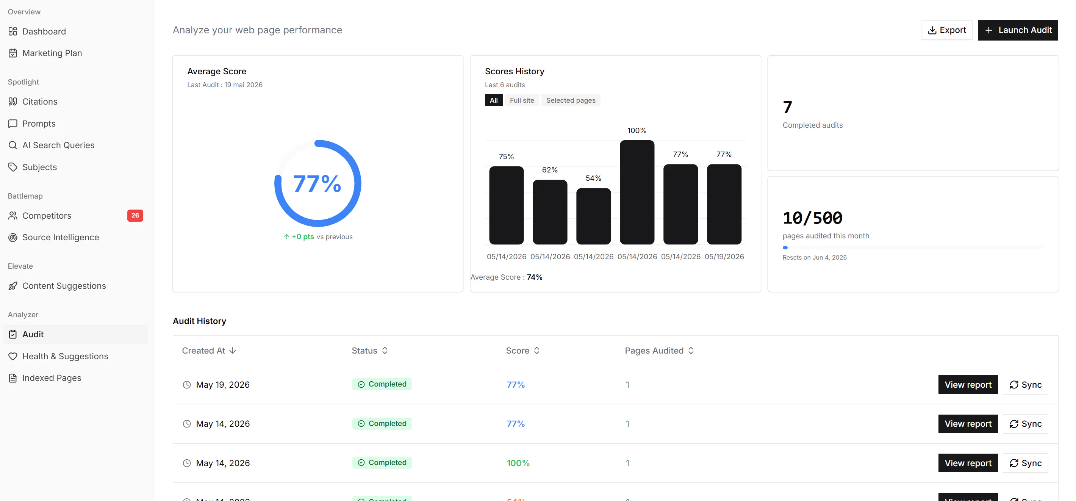
Task: Export the audit data
Action: point(946,30)
